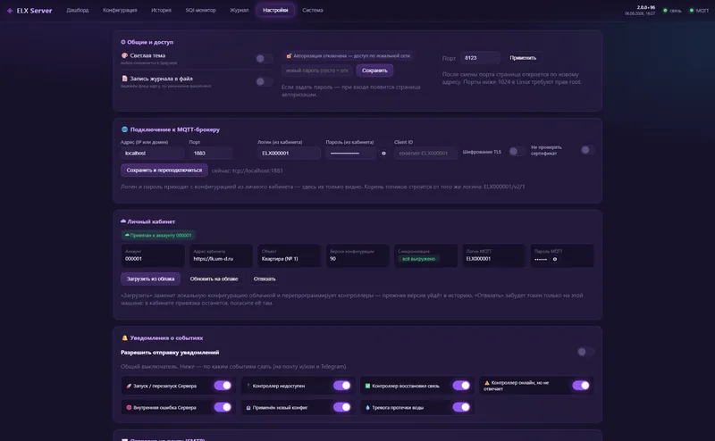Disable Контроллер недоступен notification
The height and width of the screenshot is (441, 715).
[341, 386]
